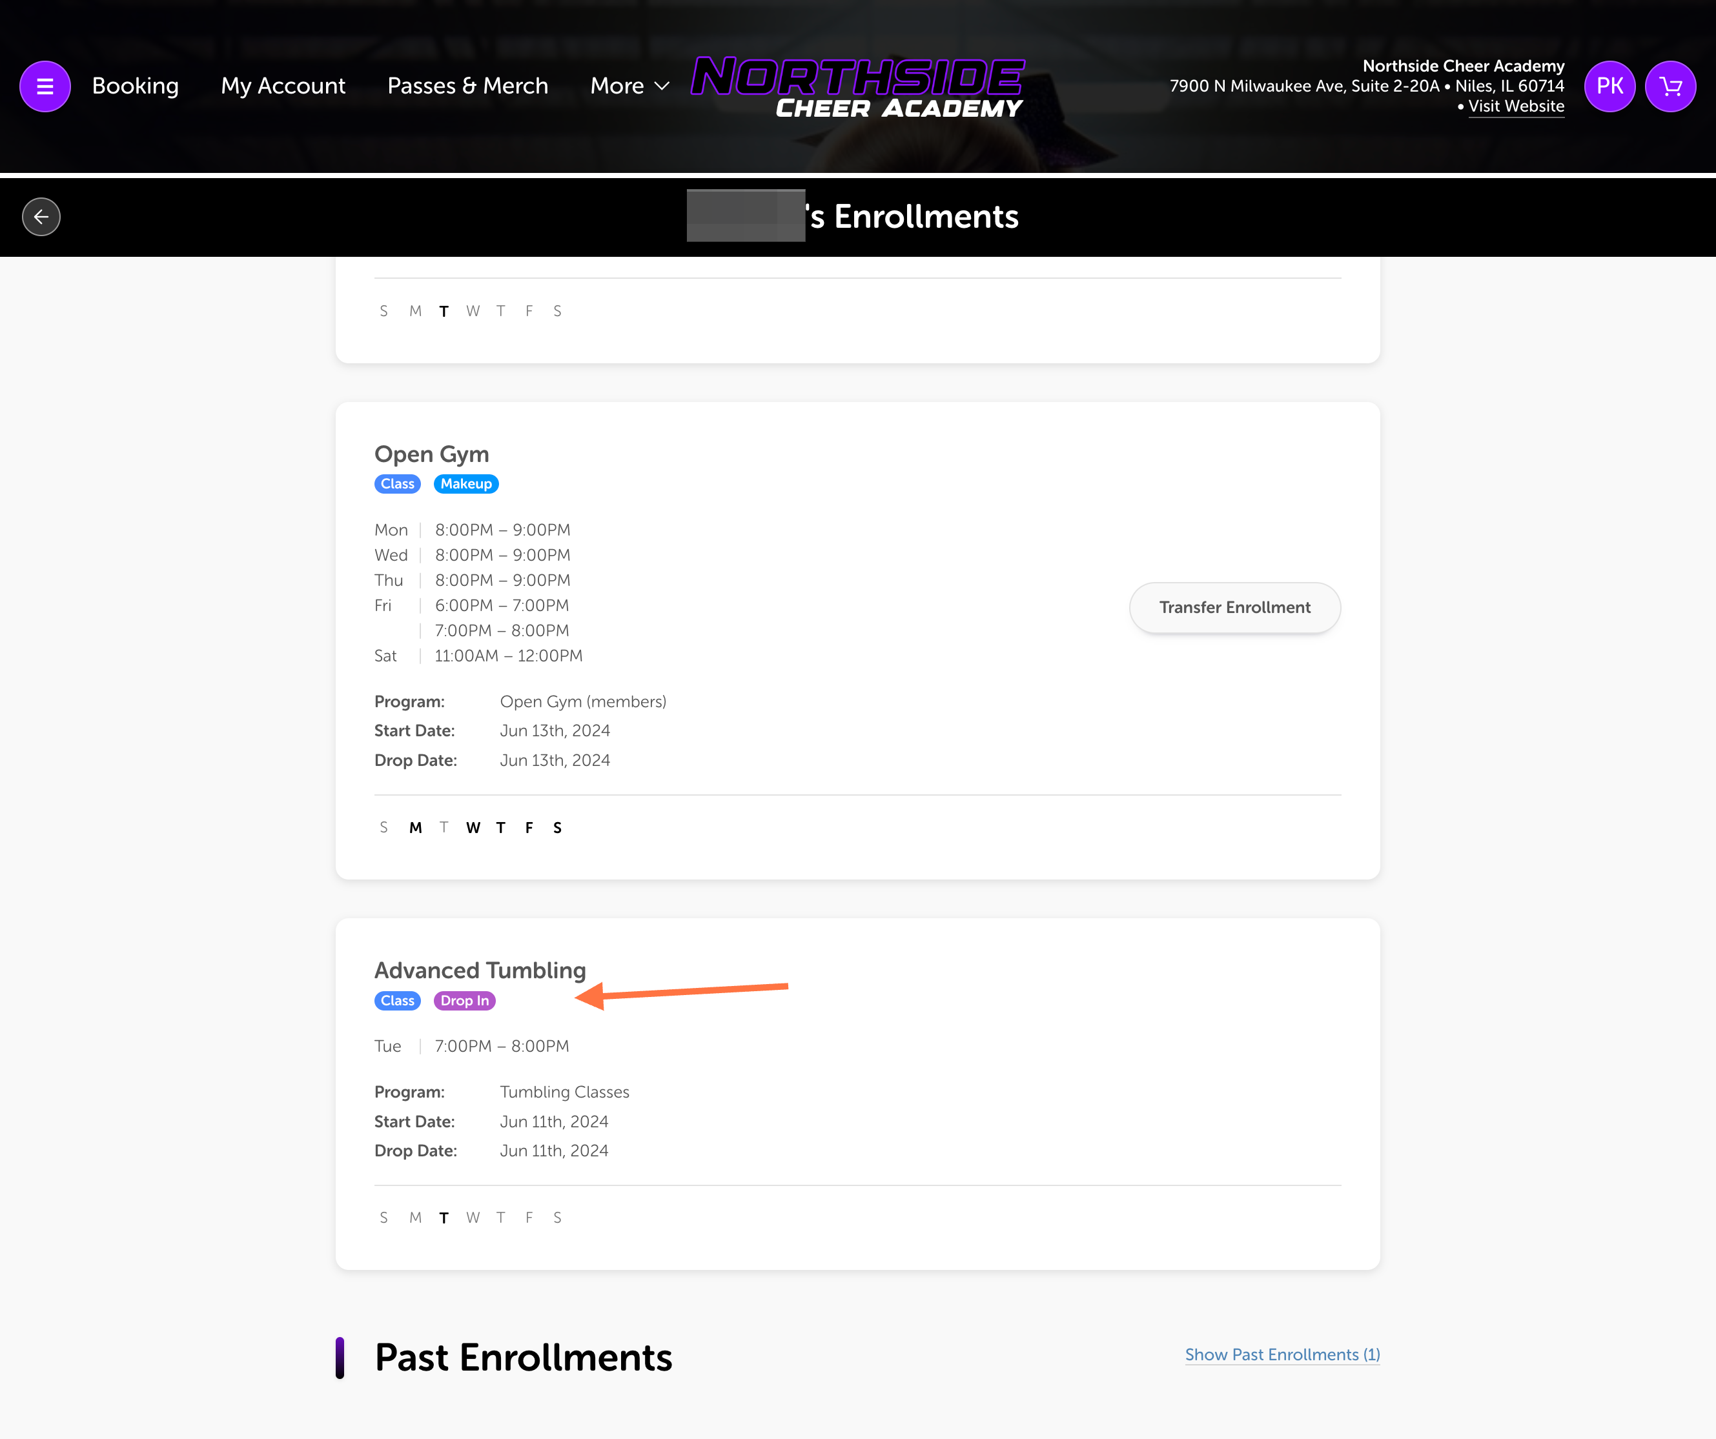Screen dimensions: 1716x1439
Task: Click the Fri 6:00PM – 7:00PM time
Action: click(502, 605)
